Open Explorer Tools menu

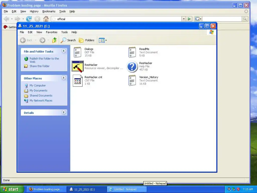[x=65, y=32]
